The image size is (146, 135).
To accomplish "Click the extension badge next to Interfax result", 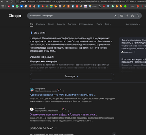I will click(x=59, y=90).
